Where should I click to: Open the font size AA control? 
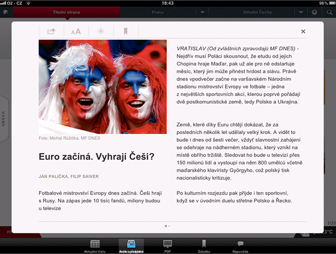[76, 32]
